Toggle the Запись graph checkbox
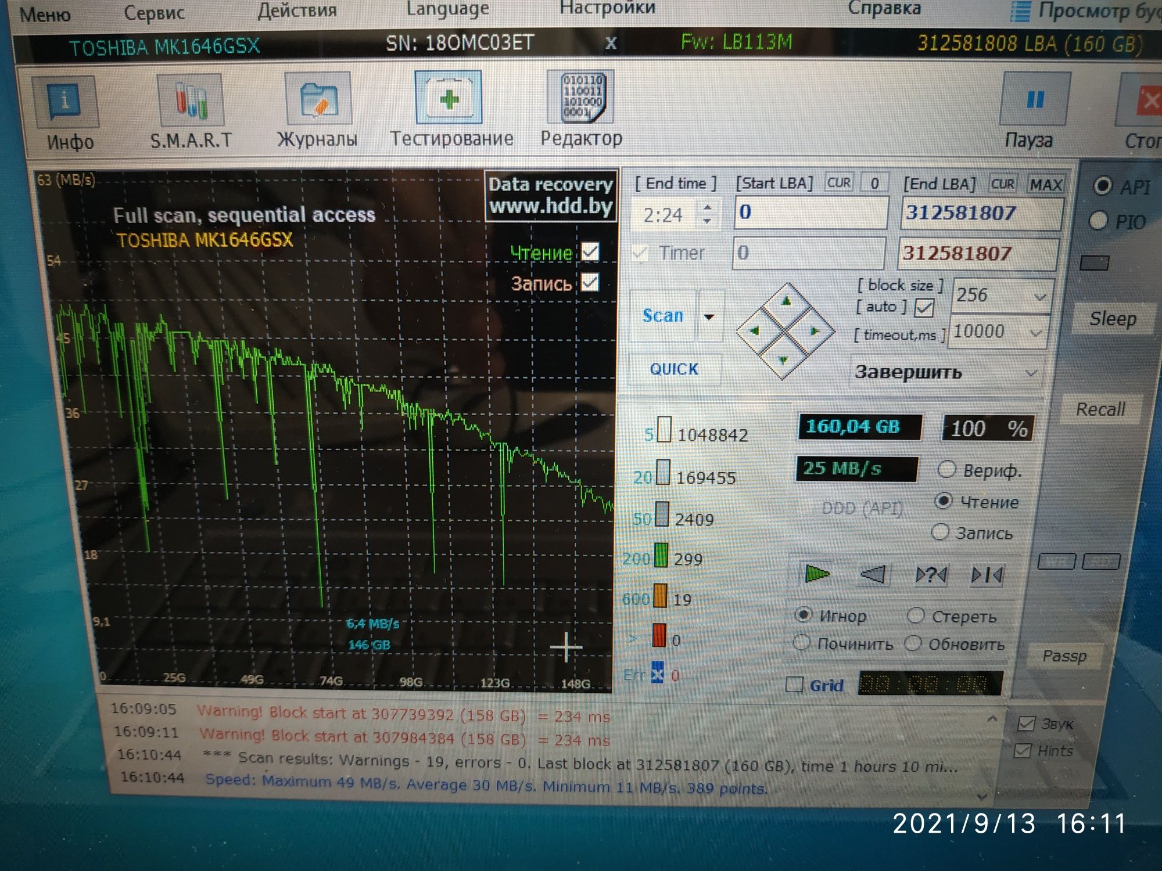1162x871 pixels. (x=590, y=282)
